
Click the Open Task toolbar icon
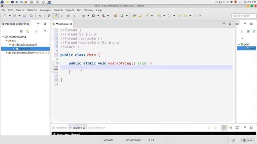(141, 16)
